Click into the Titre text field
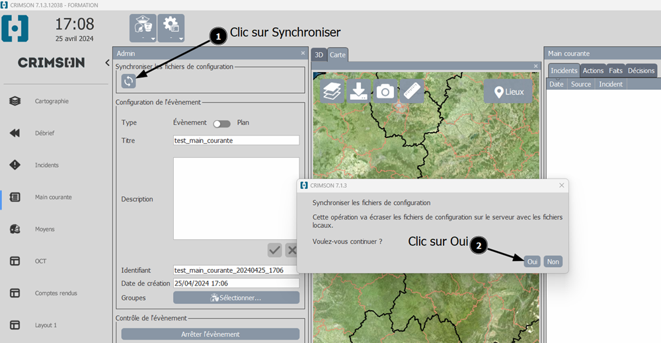The width and height of the screenshot is (661, 343). tap(235, 140)
